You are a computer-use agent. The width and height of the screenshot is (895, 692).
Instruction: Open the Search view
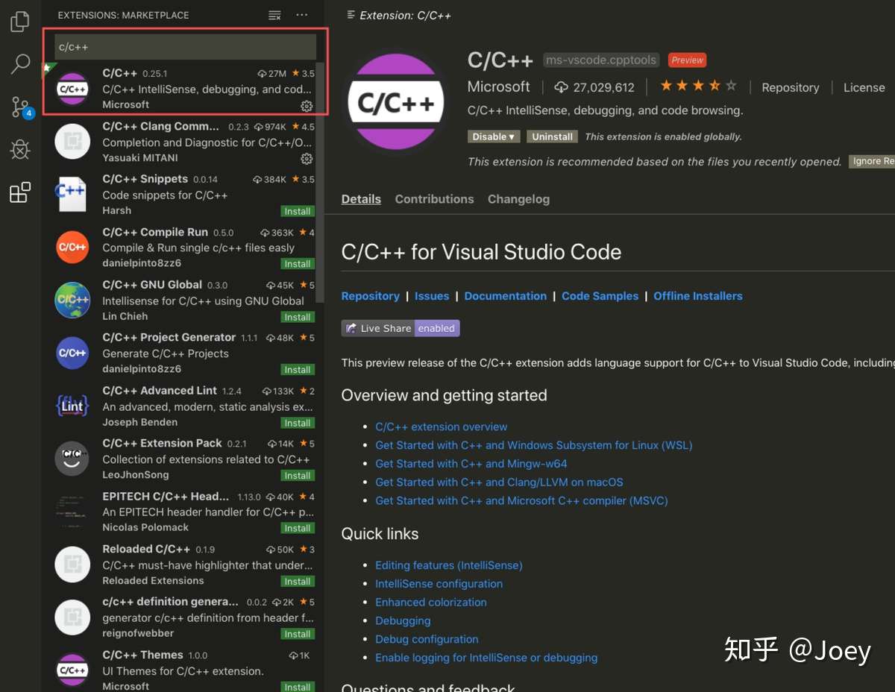point(20,64)
